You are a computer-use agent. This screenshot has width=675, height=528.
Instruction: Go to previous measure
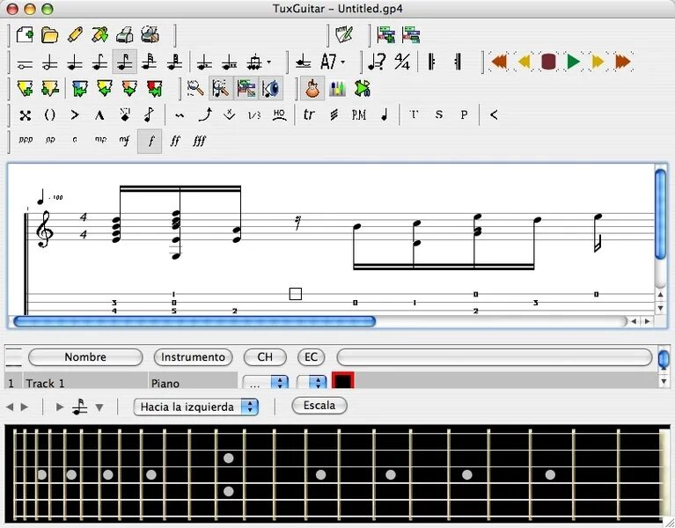[524, 62]
